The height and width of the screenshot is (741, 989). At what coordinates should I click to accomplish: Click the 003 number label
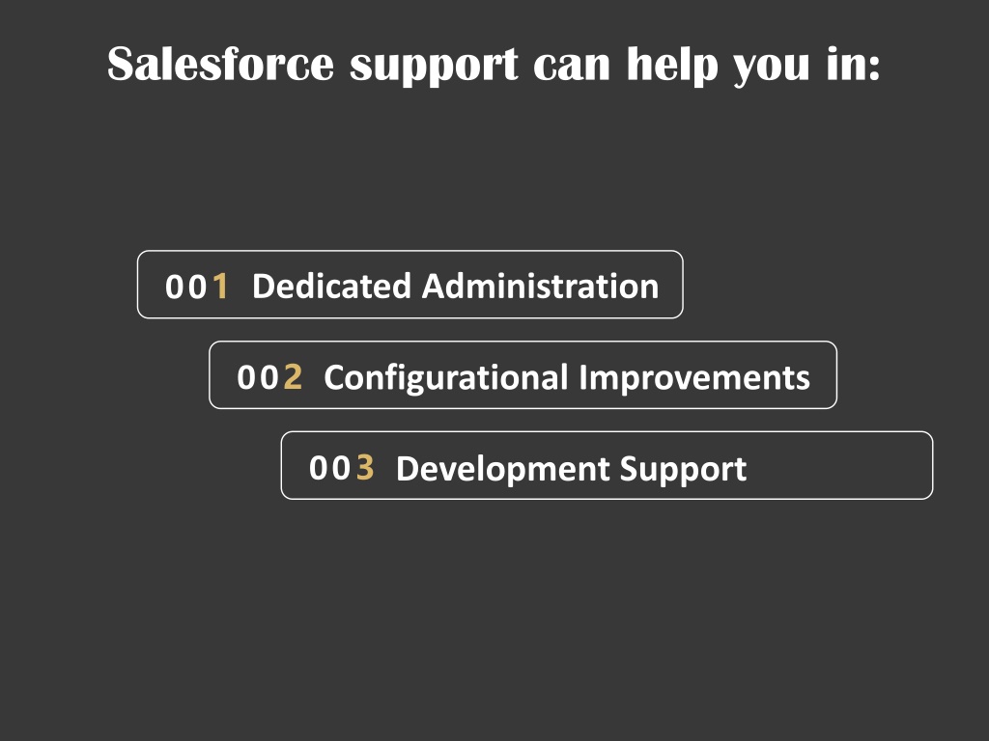342,468
